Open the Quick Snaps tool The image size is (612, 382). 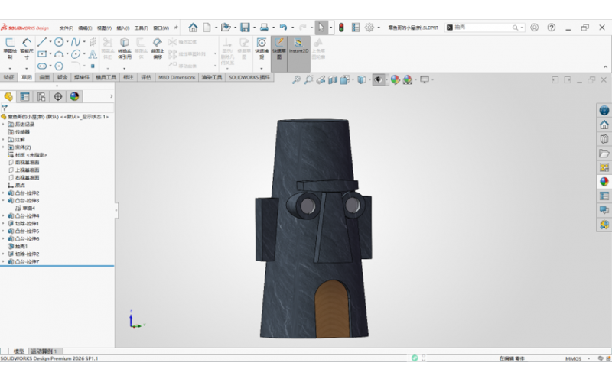click(262, 48)
